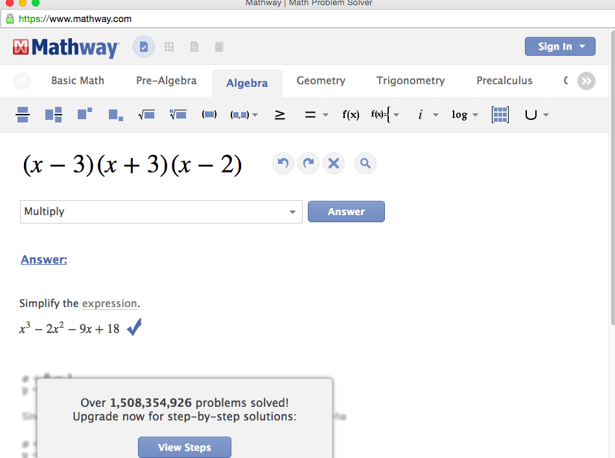Select the checked worksheet icon in header

pos(144,47)
